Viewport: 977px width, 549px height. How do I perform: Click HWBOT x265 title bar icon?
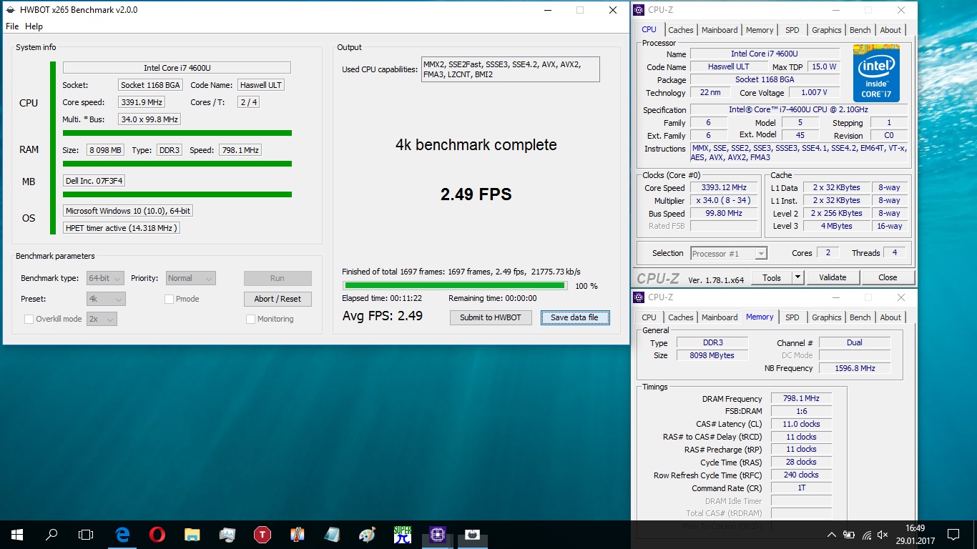(11, 10)
